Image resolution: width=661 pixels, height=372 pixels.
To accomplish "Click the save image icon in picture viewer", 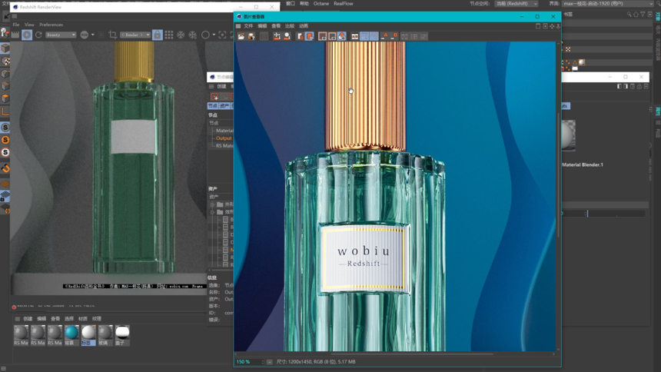I will 251,36.
